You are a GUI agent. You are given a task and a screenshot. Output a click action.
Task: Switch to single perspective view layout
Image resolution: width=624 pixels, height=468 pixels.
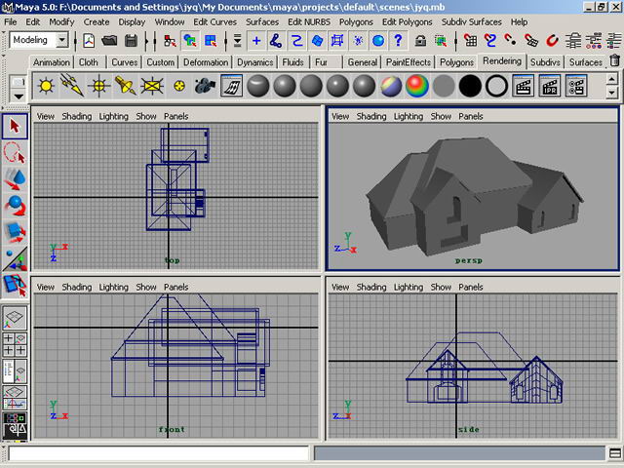15,318
